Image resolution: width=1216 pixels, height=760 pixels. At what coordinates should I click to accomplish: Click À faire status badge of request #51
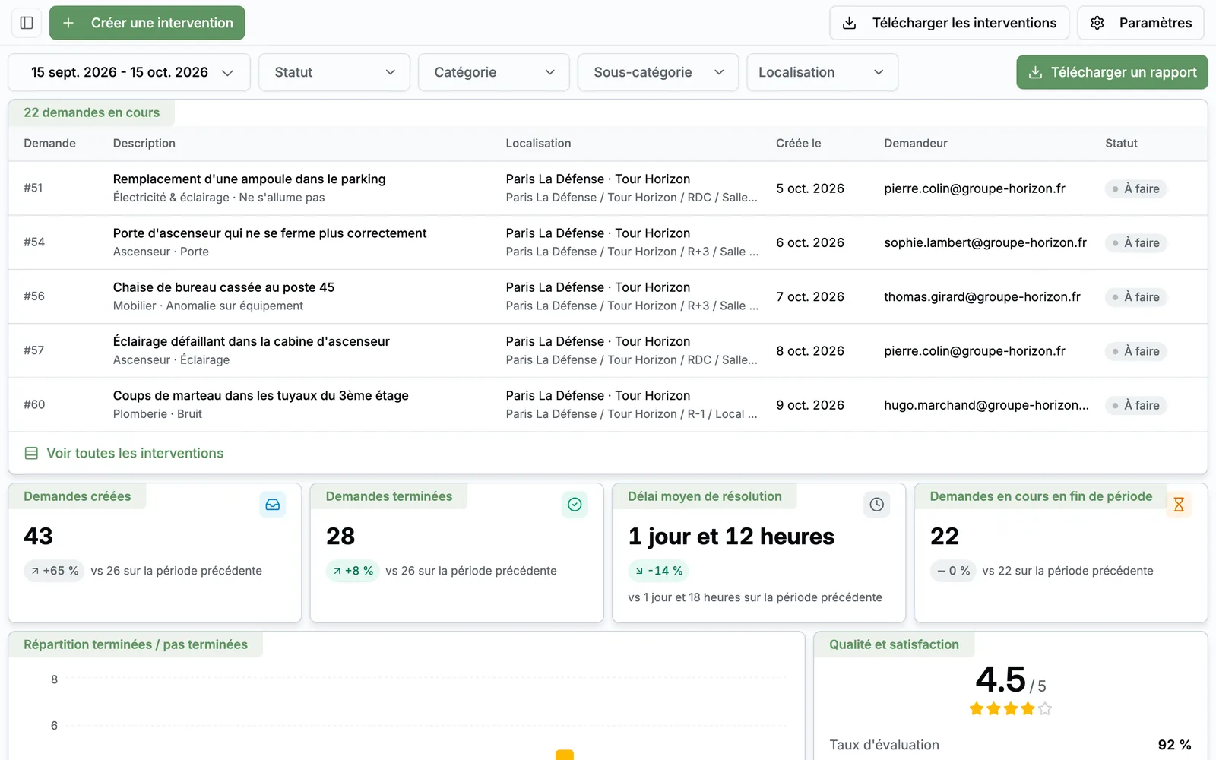point(1135,188)
